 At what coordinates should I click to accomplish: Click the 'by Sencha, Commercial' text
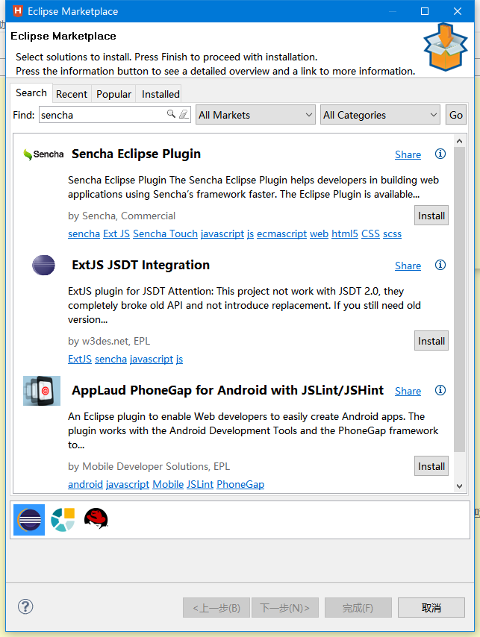pos(122,216)
